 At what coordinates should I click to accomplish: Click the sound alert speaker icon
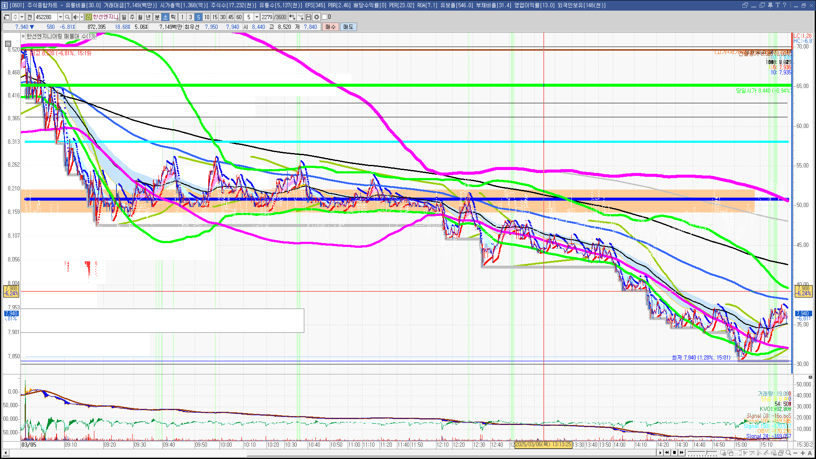[75, 17]
